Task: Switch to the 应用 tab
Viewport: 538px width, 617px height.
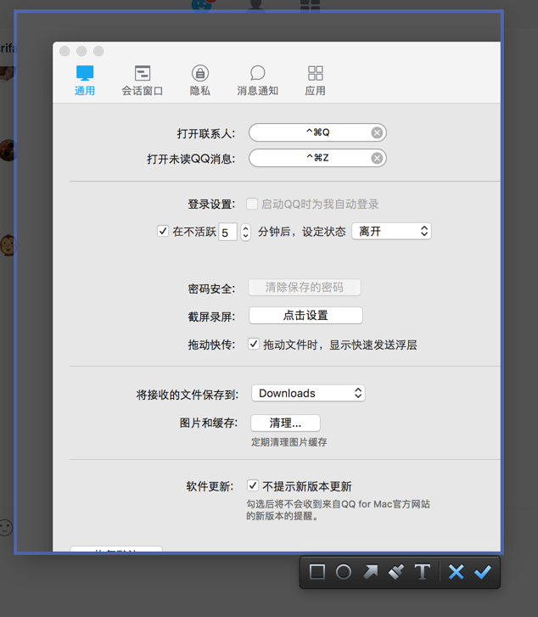Action: (x=315, y=81)
